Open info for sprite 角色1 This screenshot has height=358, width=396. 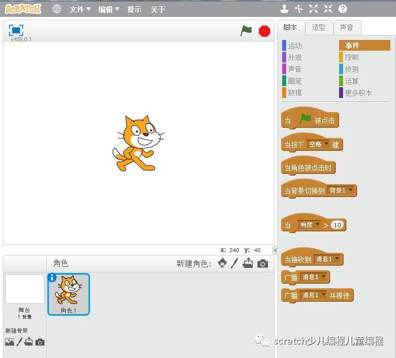pos(52,278)
